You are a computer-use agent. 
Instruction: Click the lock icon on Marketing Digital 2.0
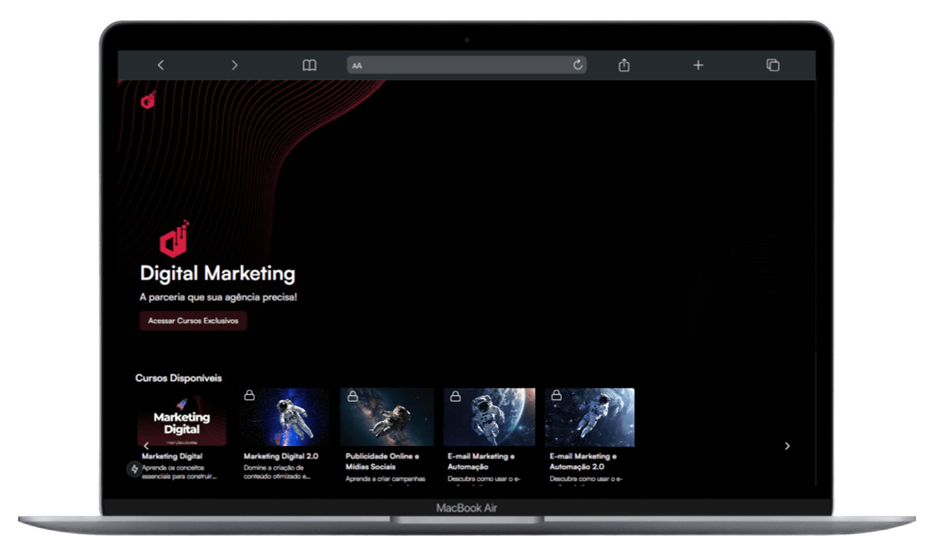tap(249, 396)
